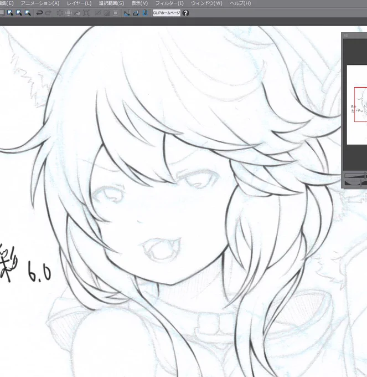Click the Deselect toolbar icon
Image resolution: width=367 pixels, height=377 pixels.
97,13
